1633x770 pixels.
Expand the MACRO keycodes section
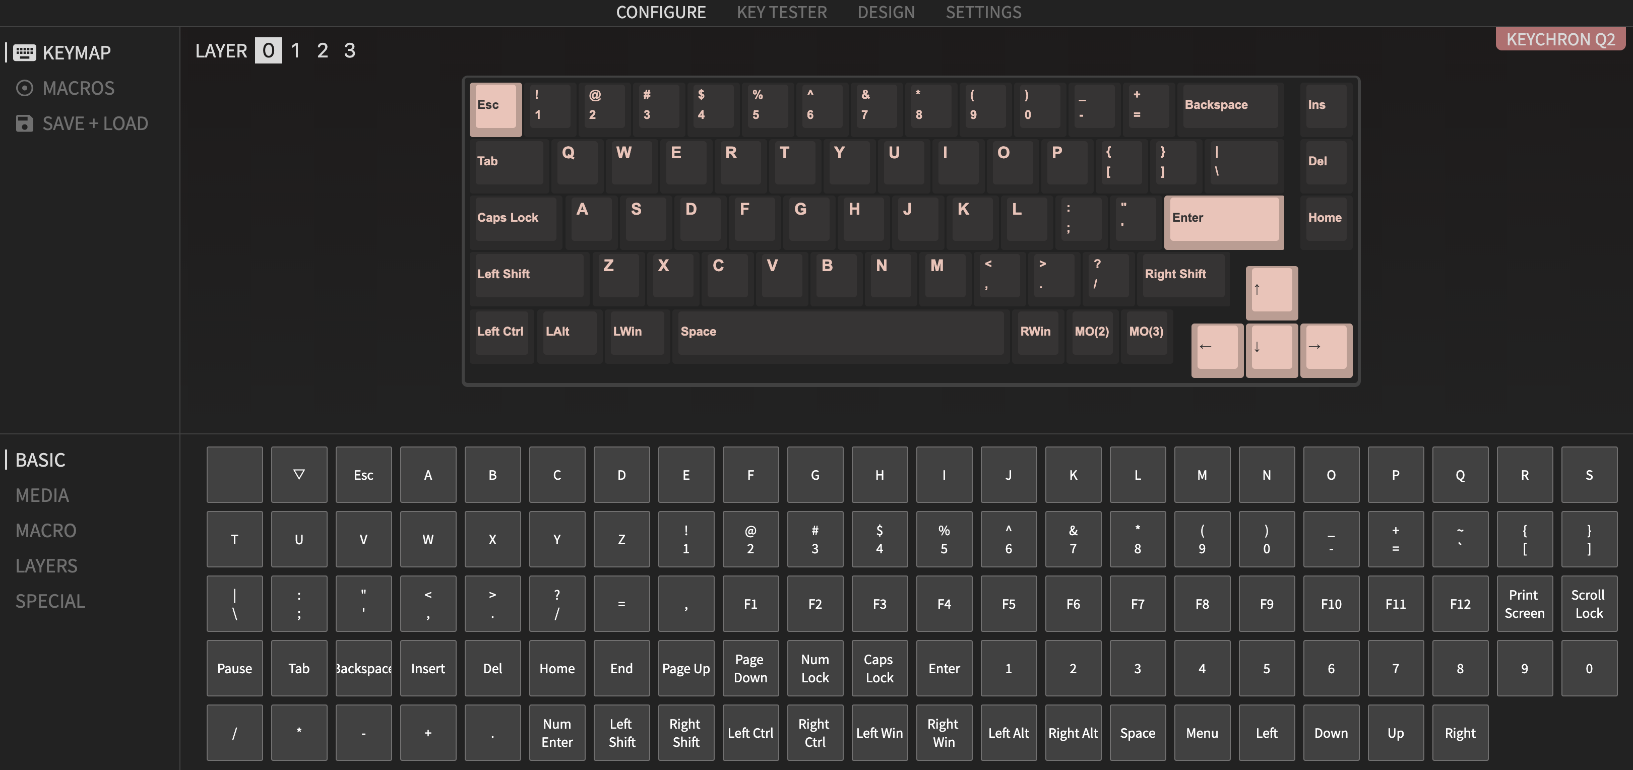point(46,530)
